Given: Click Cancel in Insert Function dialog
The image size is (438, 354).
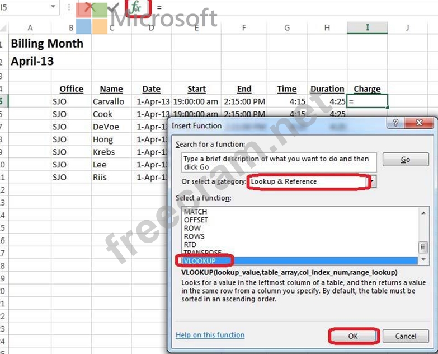Looking at the screenshot, I should coord(406,336).
